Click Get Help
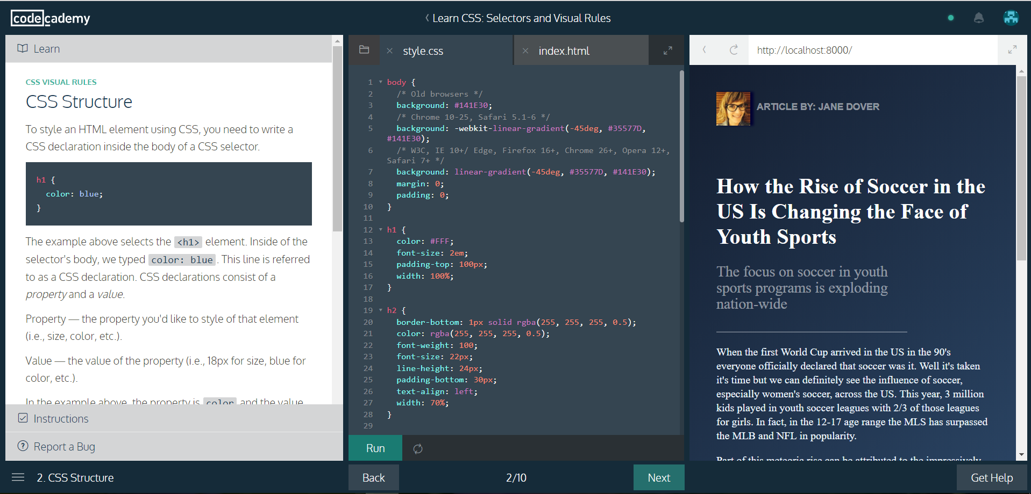This screenshot has height=494, width=1031. point(992,477)
